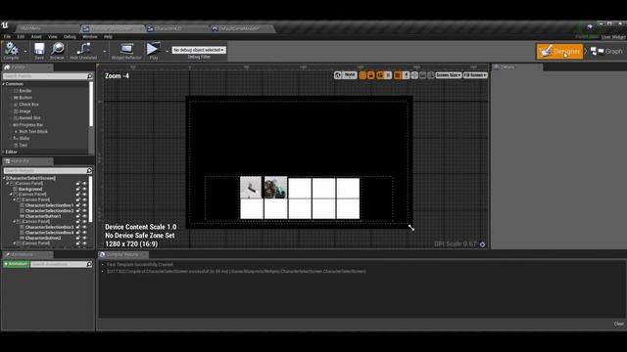Switch to Designer mode
This screenshot has height=352, width=627.
point(559,51)
